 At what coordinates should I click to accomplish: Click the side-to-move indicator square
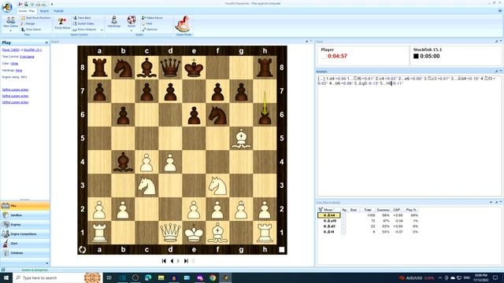coord(282,249)
